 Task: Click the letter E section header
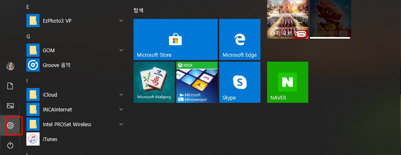(28, 7)
